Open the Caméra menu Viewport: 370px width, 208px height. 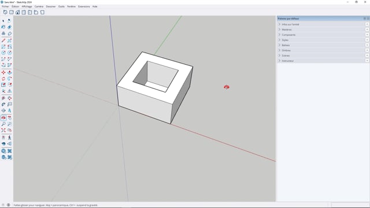point(39,6)
